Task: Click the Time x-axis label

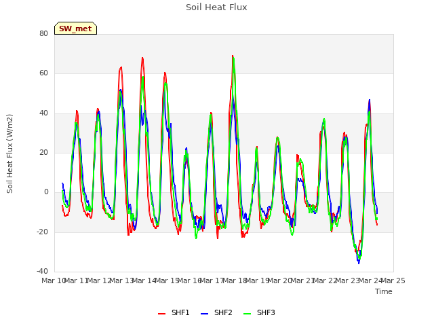Action: pyautogui.click(x=384, y=291)
